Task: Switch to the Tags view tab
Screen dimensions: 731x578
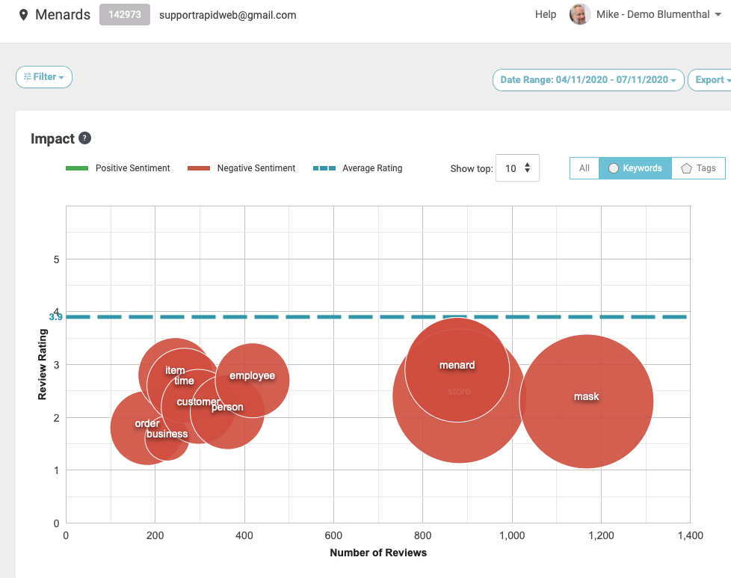Action: point(698,168)
